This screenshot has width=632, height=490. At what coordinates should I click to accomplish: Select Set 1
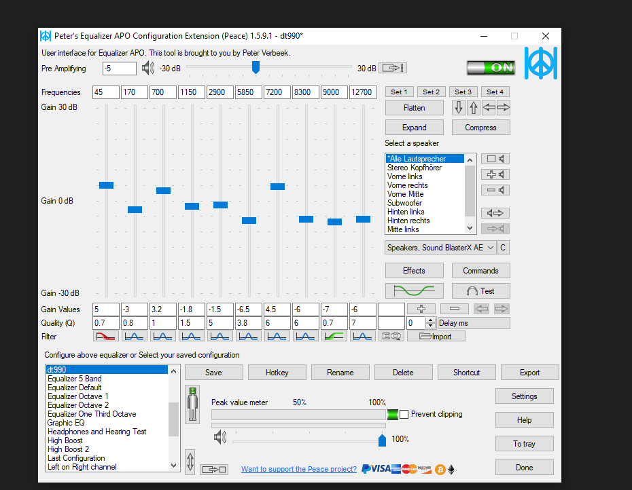coord(399,92)
